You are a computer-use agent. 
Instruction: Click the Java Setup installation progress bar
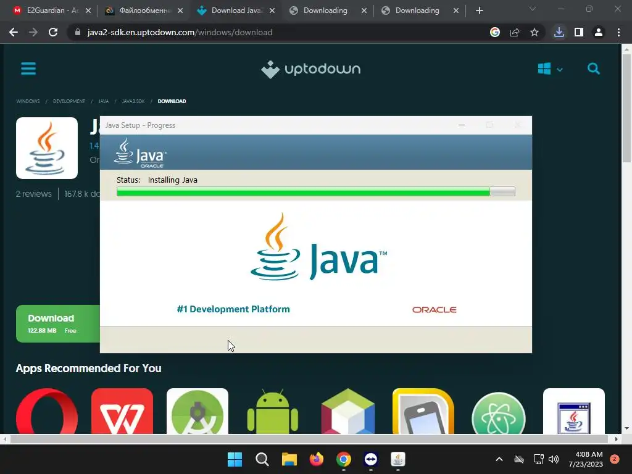315,191
